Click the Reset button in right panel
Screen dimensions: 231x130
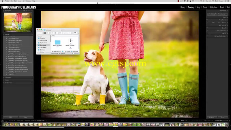[x=222, y=117]
